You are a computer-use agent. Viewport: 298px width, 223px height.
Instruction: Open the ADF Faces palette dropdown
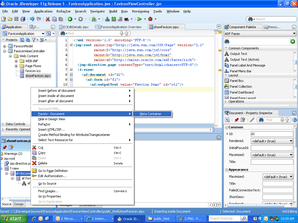point(294,33)
